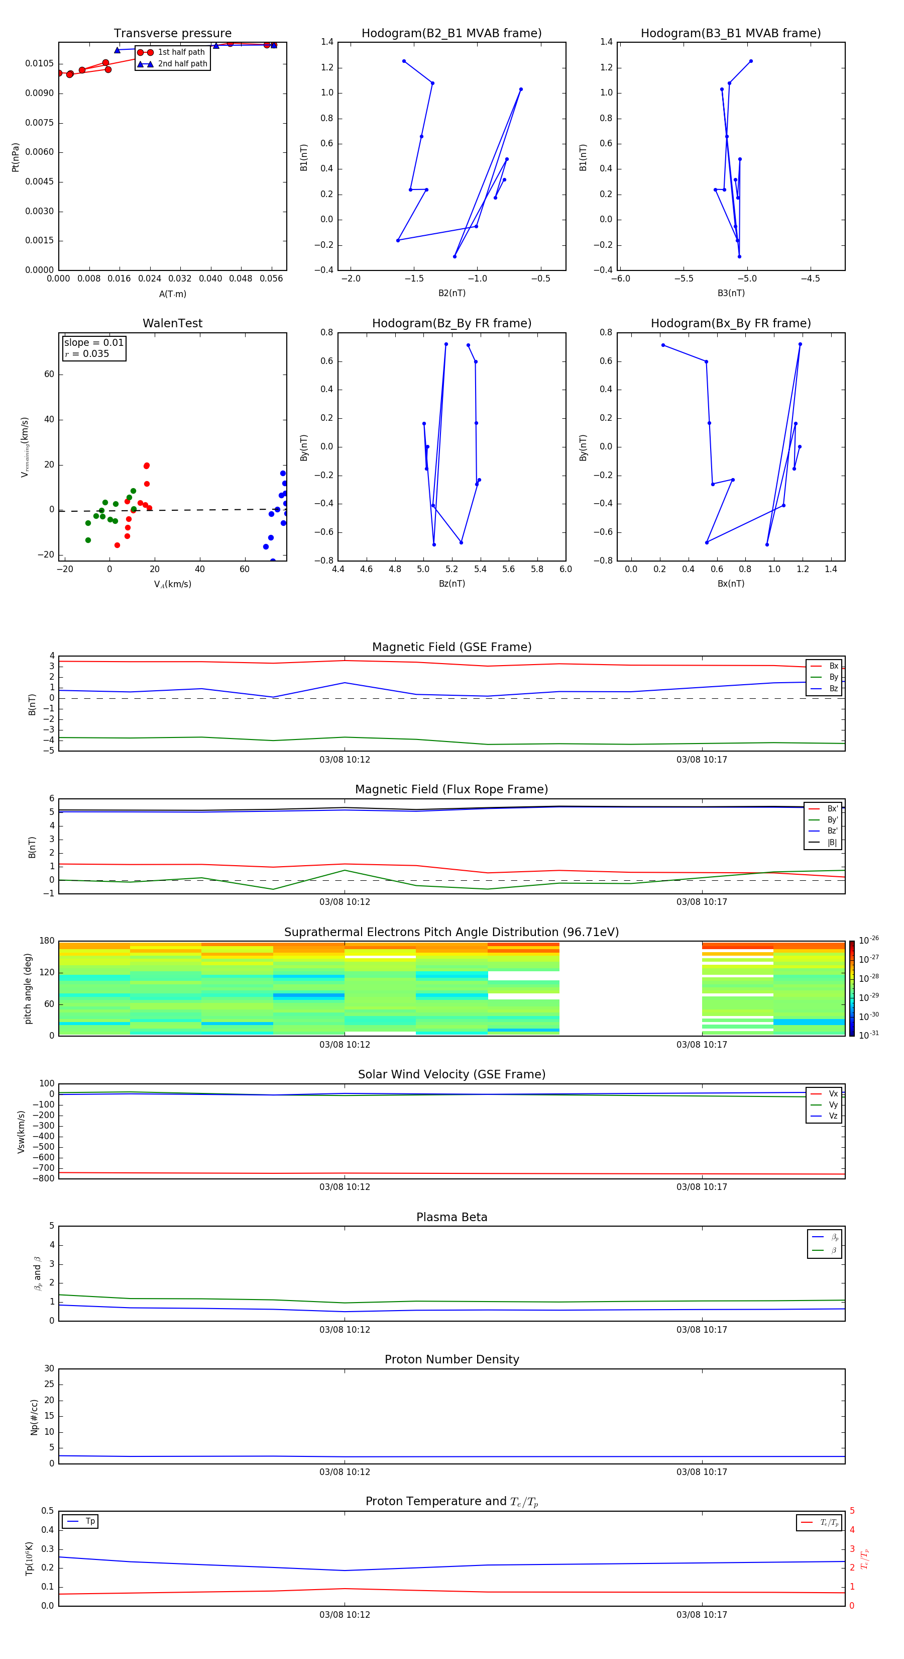Click the Bx' legend entry in flux rope plot
Image resolution: width=904 pixels, height=1659 pixels.
point(823,809)
